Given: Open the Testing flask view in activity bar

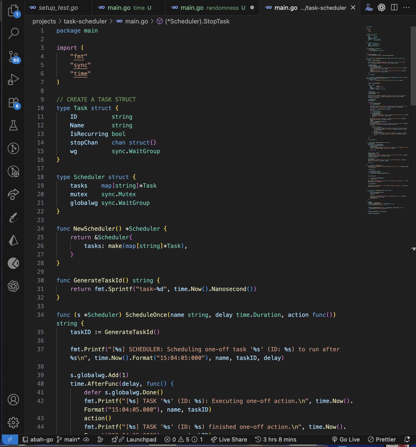Looking at the screenshot, I should [13, 126].
